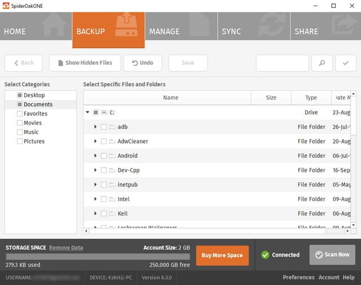This screenshot has height=285, width=361.
Task: Expand the Keil folder
Action: pyautogui.click(x=95, y=213)
